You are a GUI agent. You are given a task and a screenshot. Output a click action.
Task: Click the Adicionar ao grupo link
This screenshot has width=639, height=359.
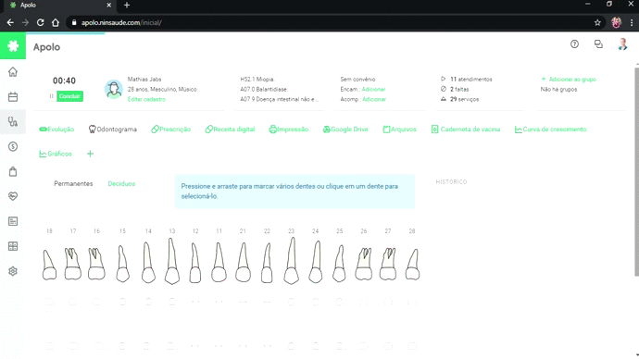[569, 80]
